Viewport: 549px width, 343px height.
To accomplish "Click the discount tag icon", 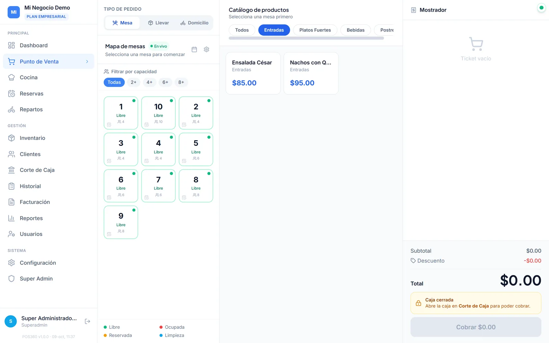I will point(413,261).
